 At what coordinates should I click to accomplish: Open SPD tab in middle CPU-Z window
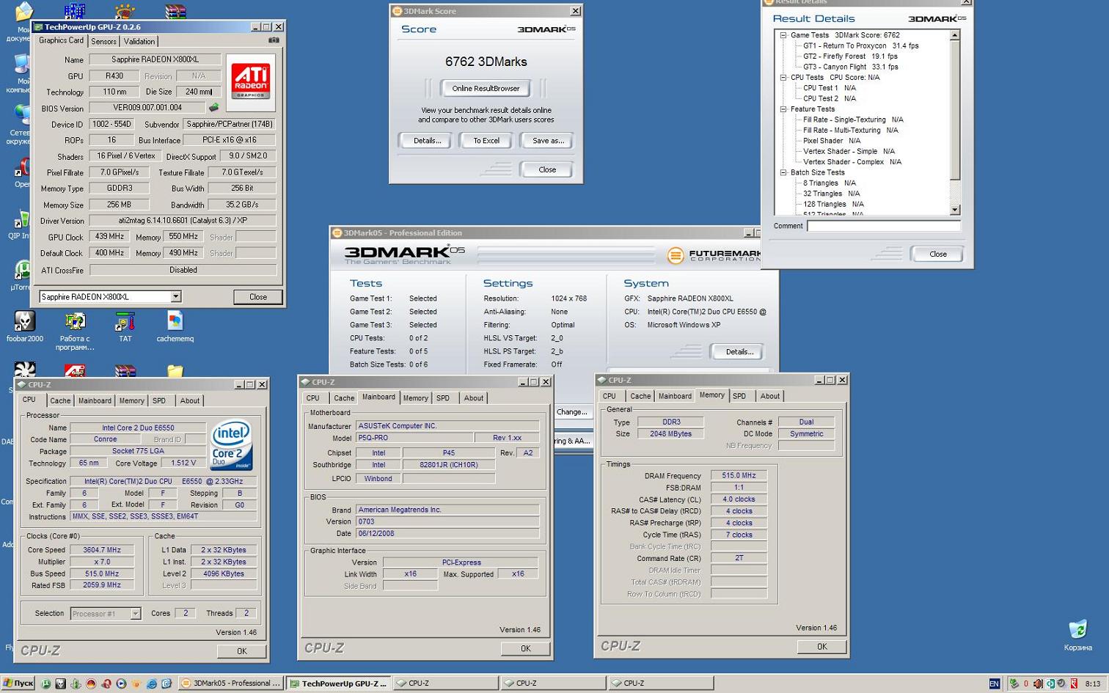coord(442,398)
